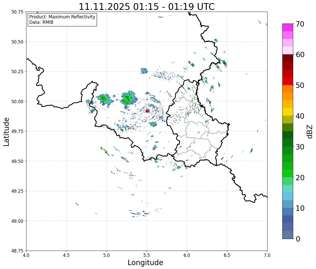Viewport: 316px width, 269px height.
Task: Click the longitude tick label 6.0
Action: tap(187, 255)
